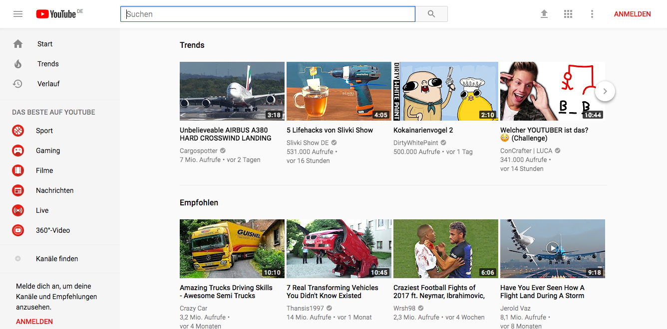Click the Live broadcast icon
667x329 pixels.
(18, 210)
